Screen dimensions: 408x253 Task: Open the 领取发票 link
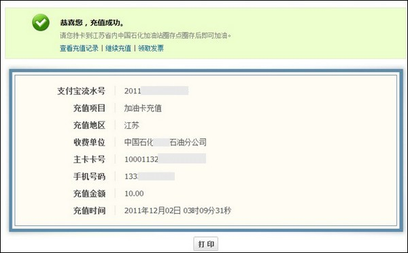point(151,48)
